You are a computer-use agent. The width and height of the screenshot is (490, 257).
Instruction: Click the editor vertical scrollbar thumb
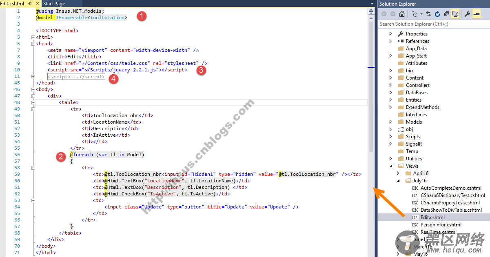click(x=371, y=87)
